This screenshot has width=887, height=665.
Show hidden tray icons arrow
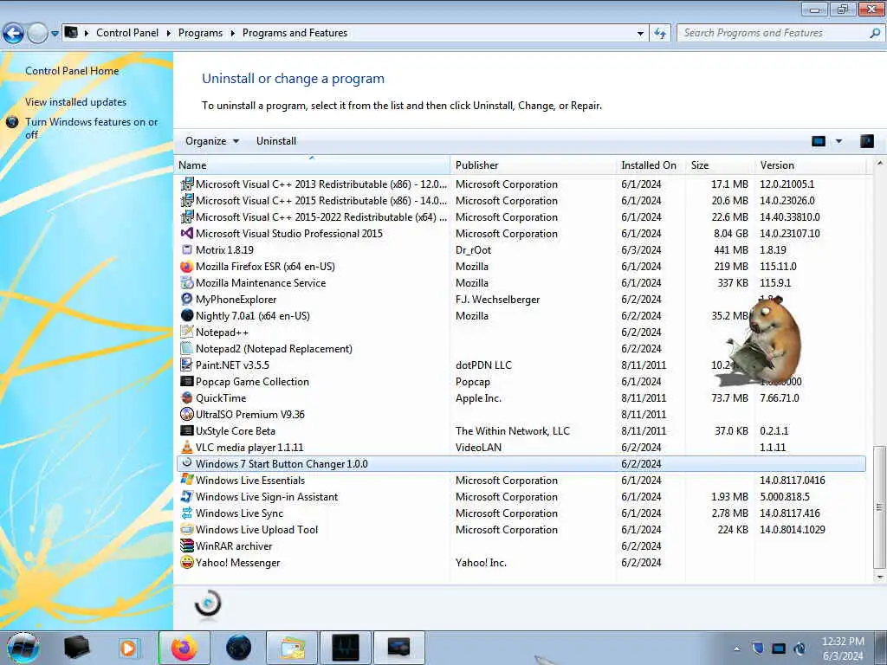[x=736, y=649]
